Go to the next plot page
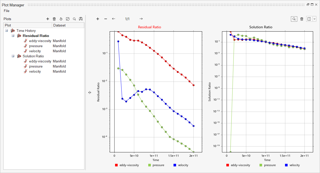The image size is (320, 173). coord(141,19)
